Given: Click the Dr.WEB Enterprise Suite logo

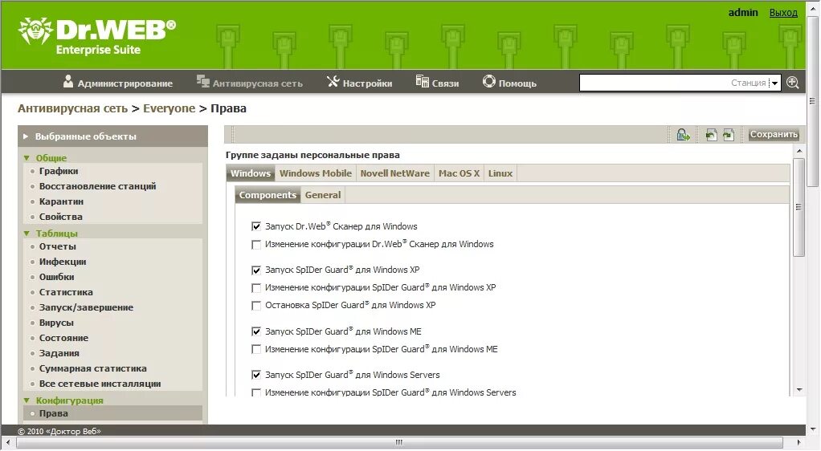Looking at the screenshot, I should click(x=97, y=35).
